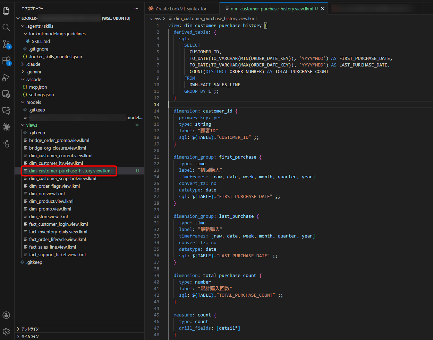Viewport: 433px width, 340px height.
Task: Open .gitkeep inside models folder
Action: pos(79,110)
